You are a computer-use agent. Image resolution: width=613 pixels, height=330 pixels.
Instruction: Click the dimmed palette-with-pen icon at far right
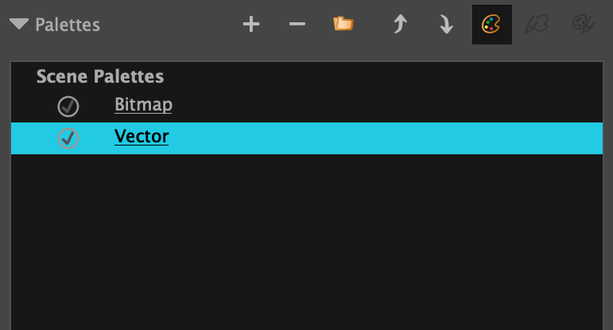pyautogui.click(x=584, y=25)
